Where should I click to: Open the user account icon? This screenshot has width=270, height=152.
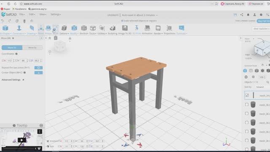pos(254,15)
